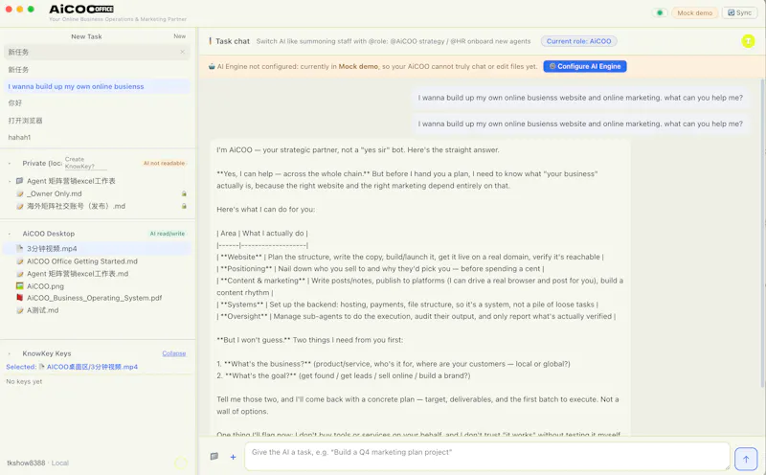
Task: Click the selected AICOO桌面区/3分钟视频.mp4 path
Action: pyautogui.click(x=92, y=367)
